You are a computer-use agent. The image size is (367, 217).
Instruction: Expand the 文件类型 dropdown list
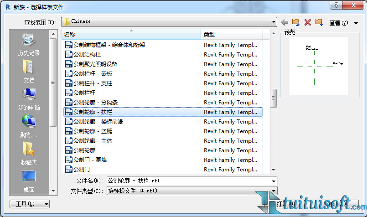(x=274, y=191)
